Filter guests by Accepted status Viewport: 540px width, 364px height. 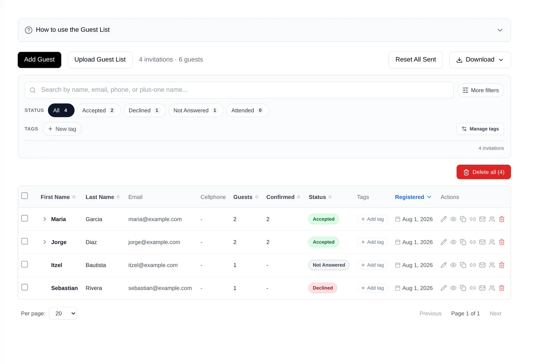click(99, 111)
